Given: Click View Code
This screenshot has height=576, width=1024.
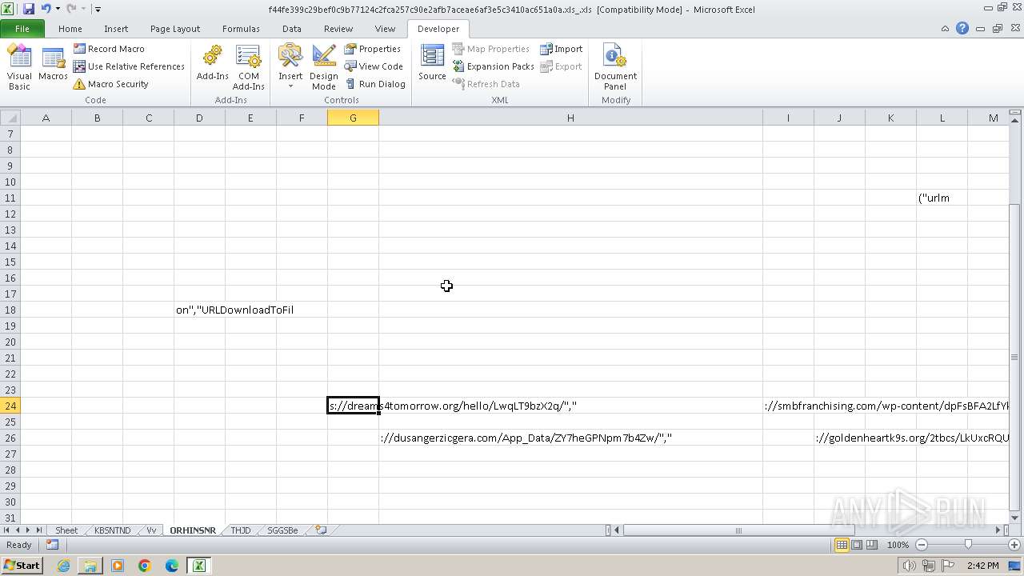Looking at the screenshot, I should [374, 66].
